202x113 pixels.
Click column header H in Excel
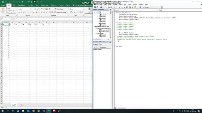point(53,22)
